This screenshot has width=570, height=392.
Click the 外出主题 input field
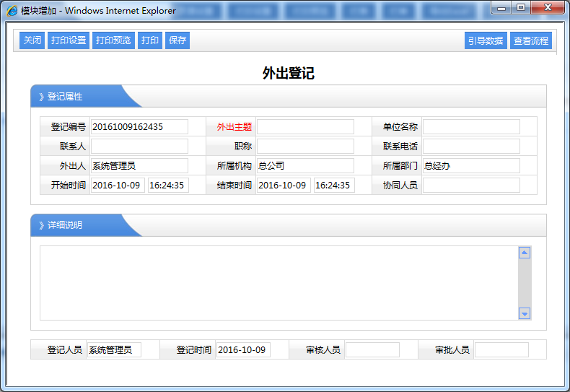(x=305, y=127)
